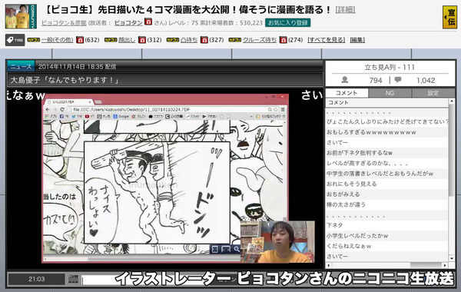This screenshot has height=292, width=461.
Task: Click the menu icon in streamed browser
Action: 283,109
